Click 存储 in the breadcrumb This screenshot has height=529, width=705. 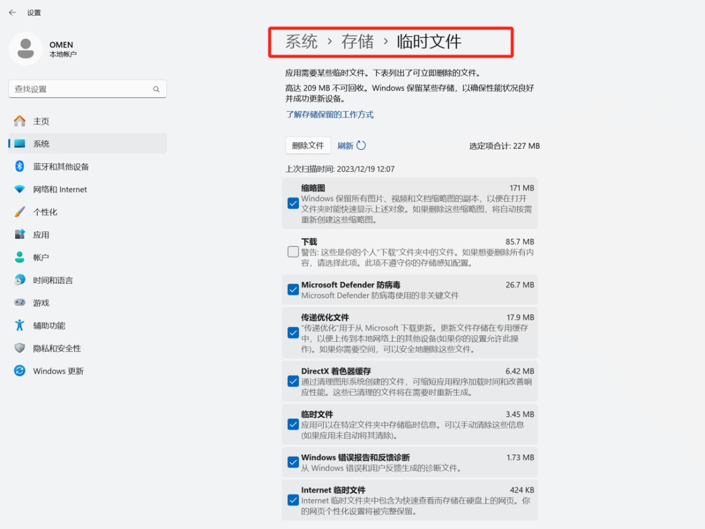click(358, 42)
